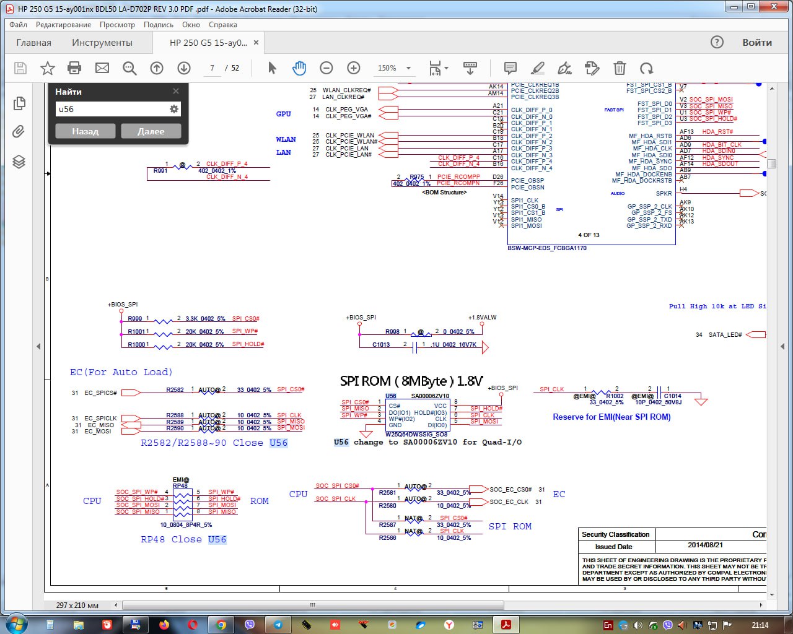Image resolution: width=793 pixels, height=634 pixels.
Task: Click the Войти sign-in button
Action: click(x=757, y=43)
